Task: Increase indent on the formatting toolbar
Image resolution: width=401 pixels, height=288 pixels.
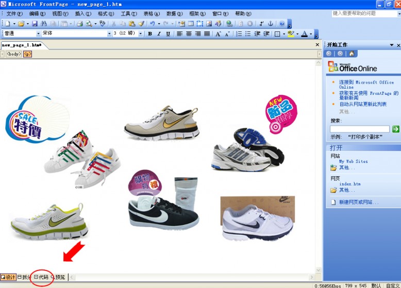Action: (266, 33)
